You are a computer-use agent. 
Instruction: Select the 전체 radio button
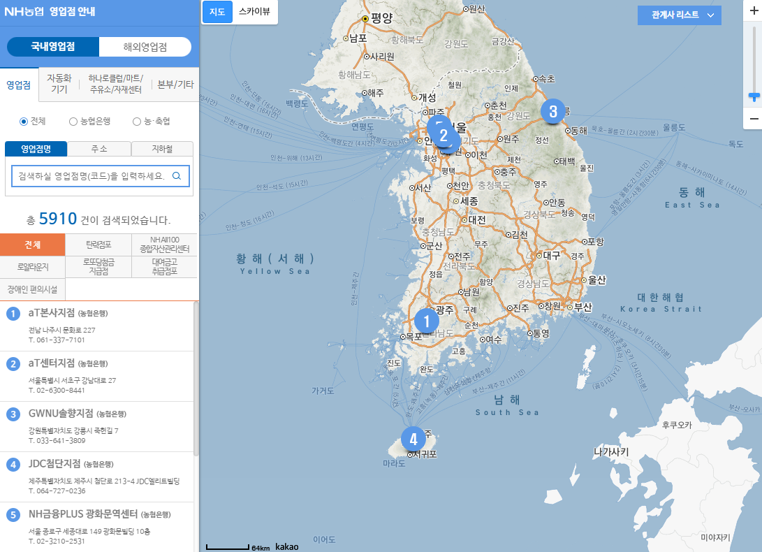click(23, 122)
